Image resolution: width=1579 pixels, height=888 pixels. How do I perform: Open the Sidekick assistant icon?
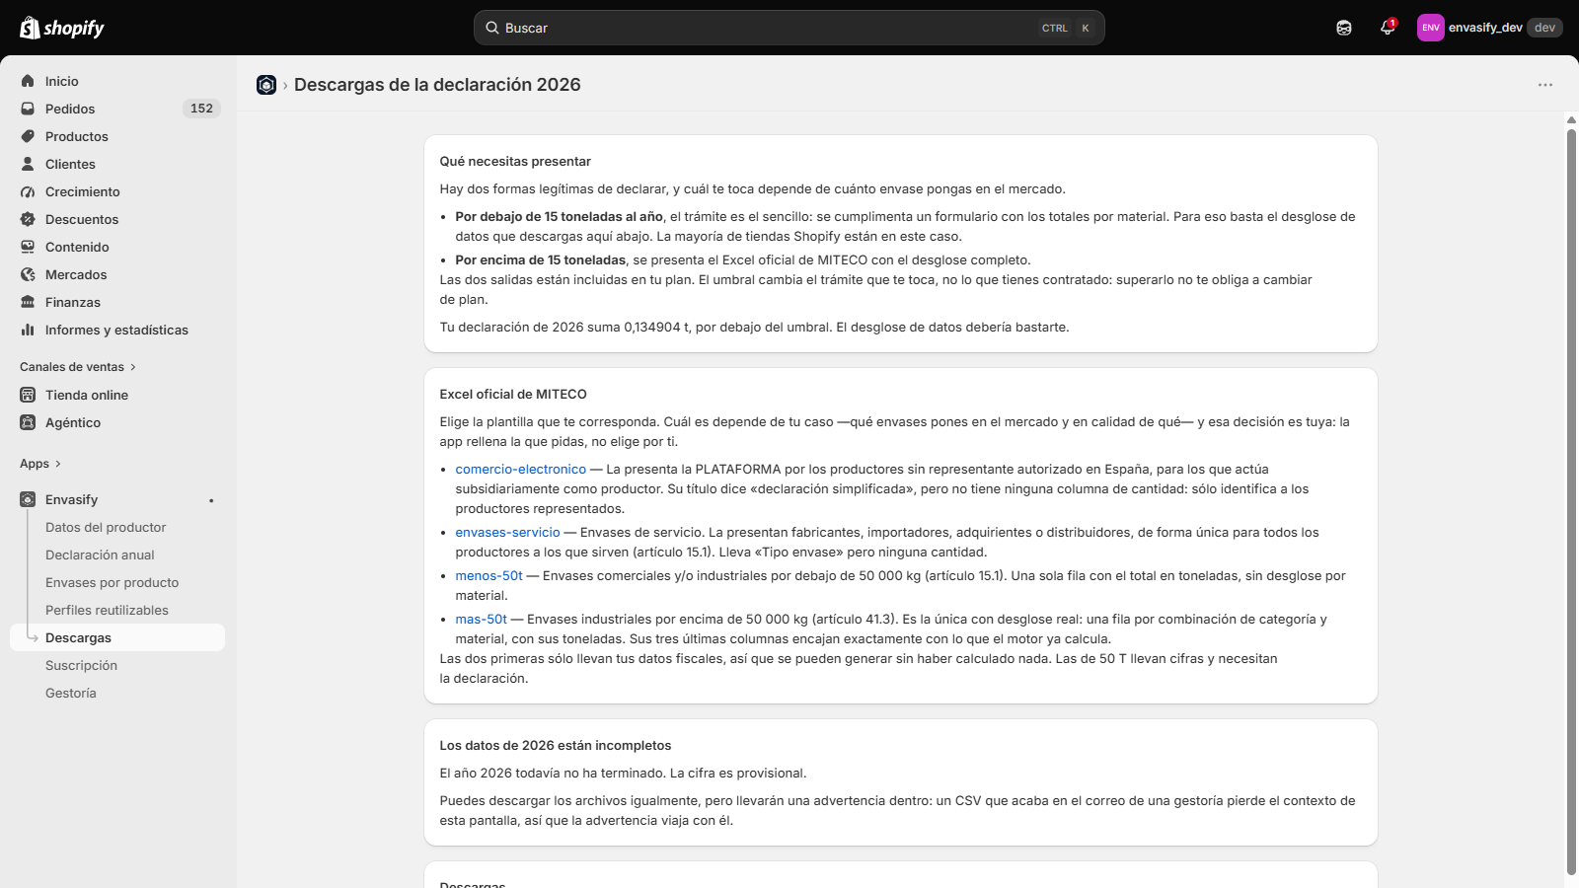pos(1344,28)
